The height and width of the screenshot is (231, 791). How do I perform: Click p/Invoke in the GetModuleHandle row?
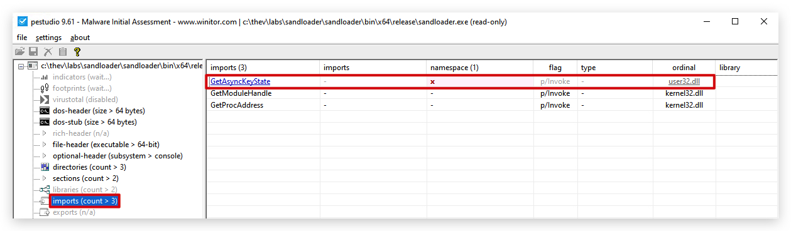tap(555, 93)
